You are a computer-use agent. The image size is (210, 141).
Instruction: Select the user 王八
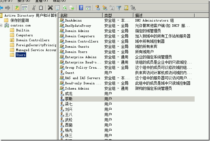tap(127, 115)
